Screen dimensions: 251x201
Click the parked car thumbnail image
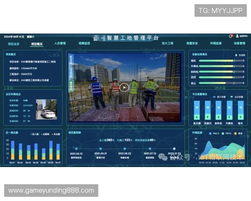(46, 109)
